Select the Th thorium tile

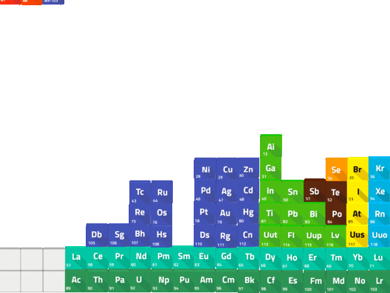pyautogui.click(x=97, y=281)
